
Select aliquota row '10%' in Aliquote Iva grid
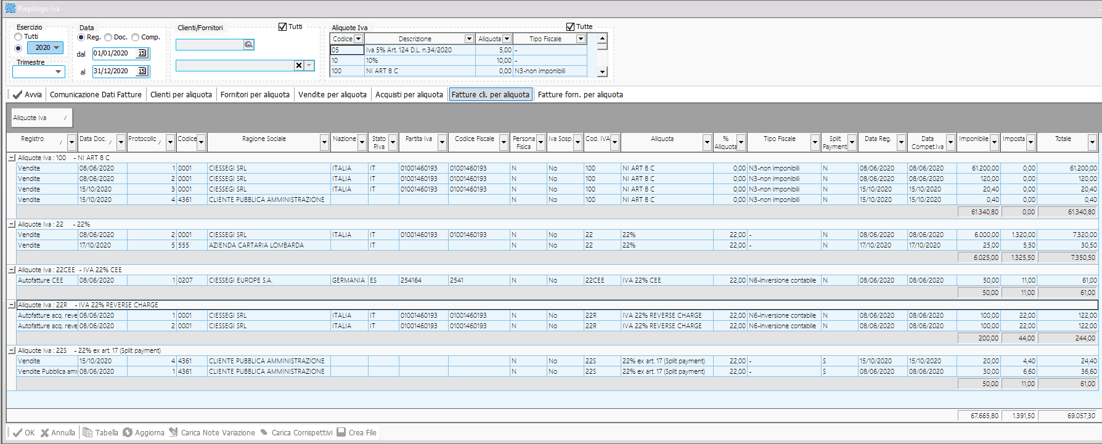(459, 60)
